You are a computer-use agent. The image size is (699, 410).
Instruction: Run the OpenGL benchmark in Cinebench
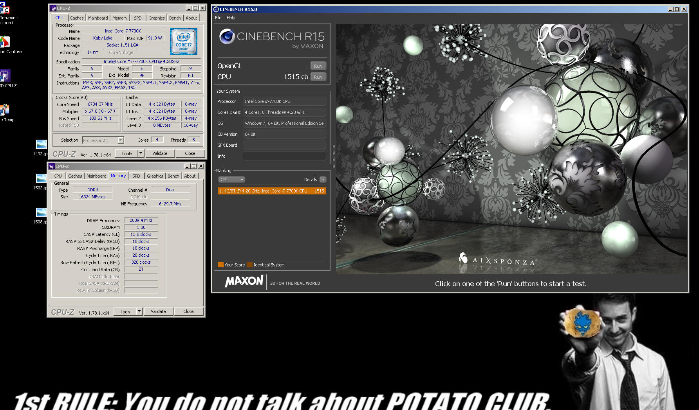(x=318, y=66)
